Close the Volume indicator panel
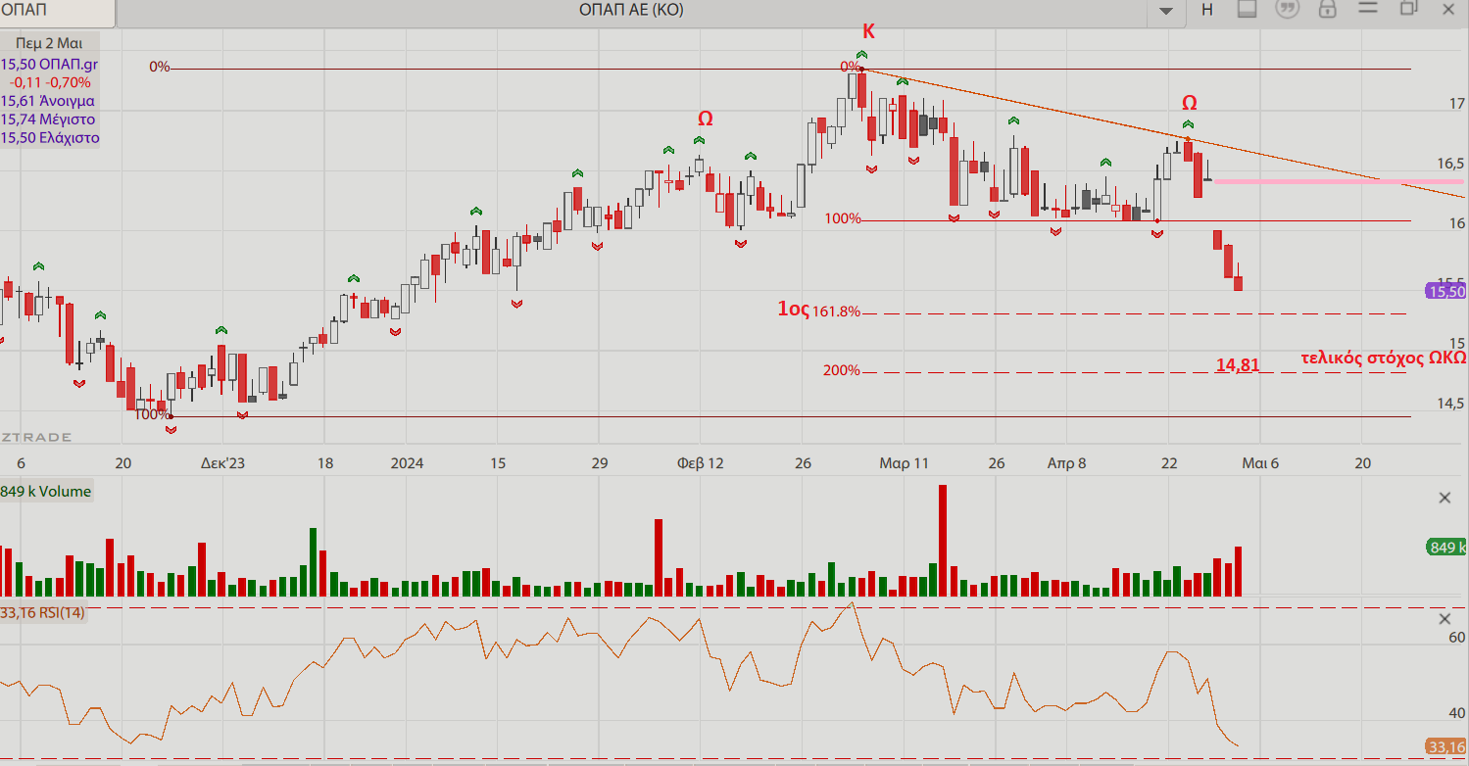 pyautogui.click(x=1445, y=498)
